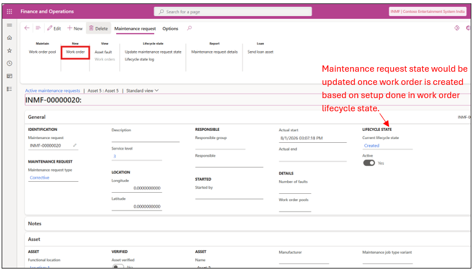Click Edit button
The image size is (473, 269).
(54, 28)
